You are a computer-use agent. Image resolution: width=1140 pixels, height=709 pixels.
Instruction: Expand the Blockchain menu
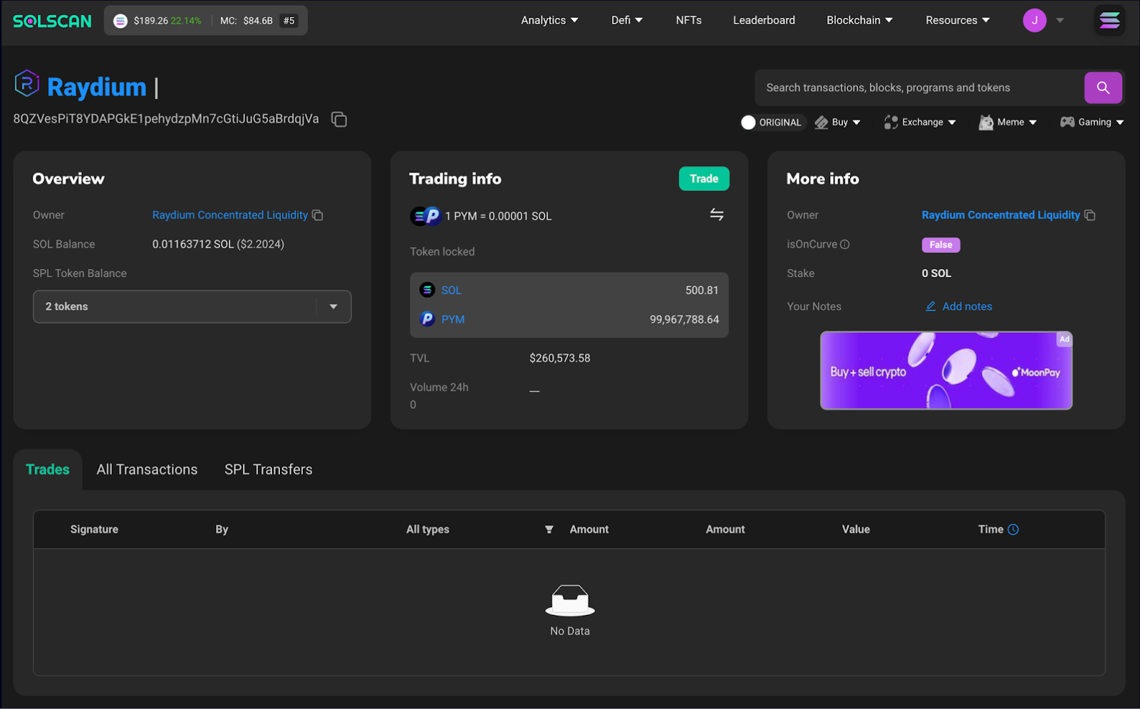(x=859, y=21)
